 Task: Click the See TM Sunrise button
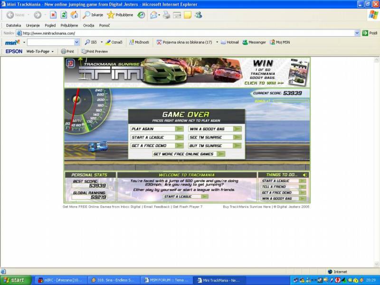215,137
